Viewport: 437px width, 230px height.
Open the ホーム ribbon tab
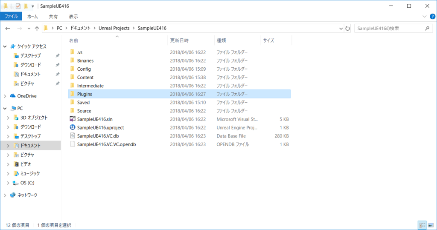point(32,17)
